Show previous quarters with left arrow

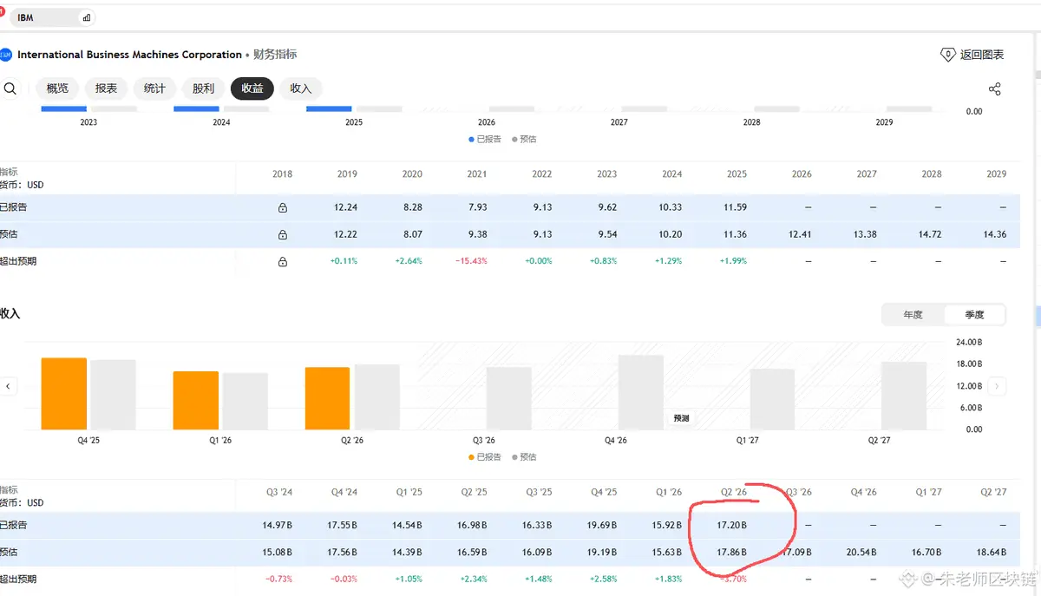[9, 386]
